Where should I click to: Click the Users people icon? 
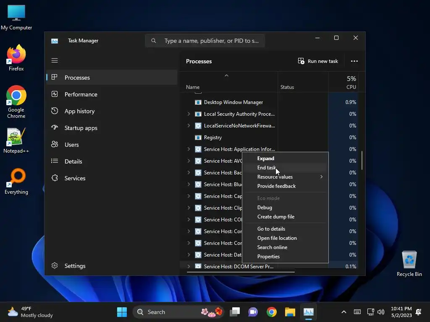[55, 144]
